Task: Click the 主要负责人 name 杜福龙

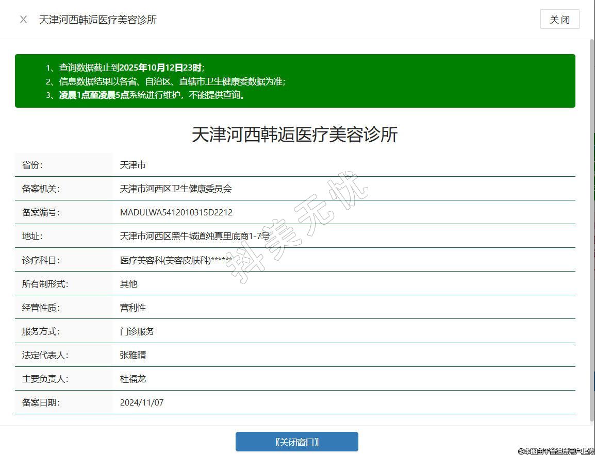Action: 133,379
